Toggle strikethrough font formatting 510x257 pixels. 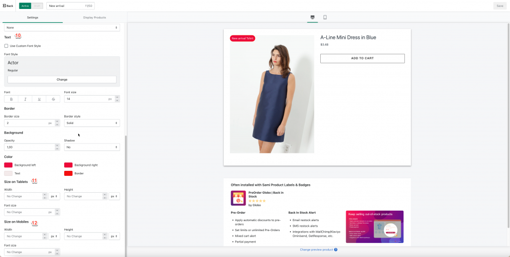[x=53, y=99]
